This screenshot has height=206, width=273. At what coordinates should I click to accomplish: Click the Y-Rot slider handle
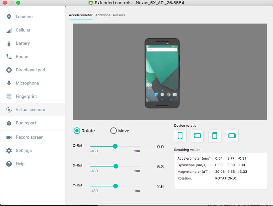116,186
